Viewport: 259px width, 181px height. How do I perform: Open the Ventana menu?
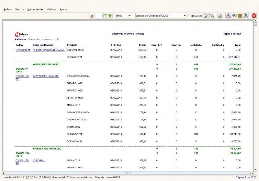[51, 9]
